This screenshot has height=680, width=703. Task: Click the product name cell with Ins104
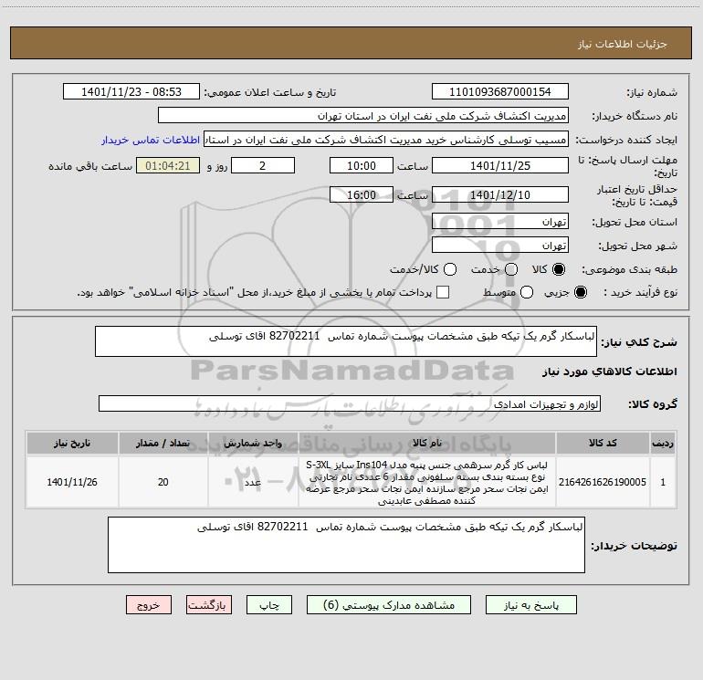point(427,482)
